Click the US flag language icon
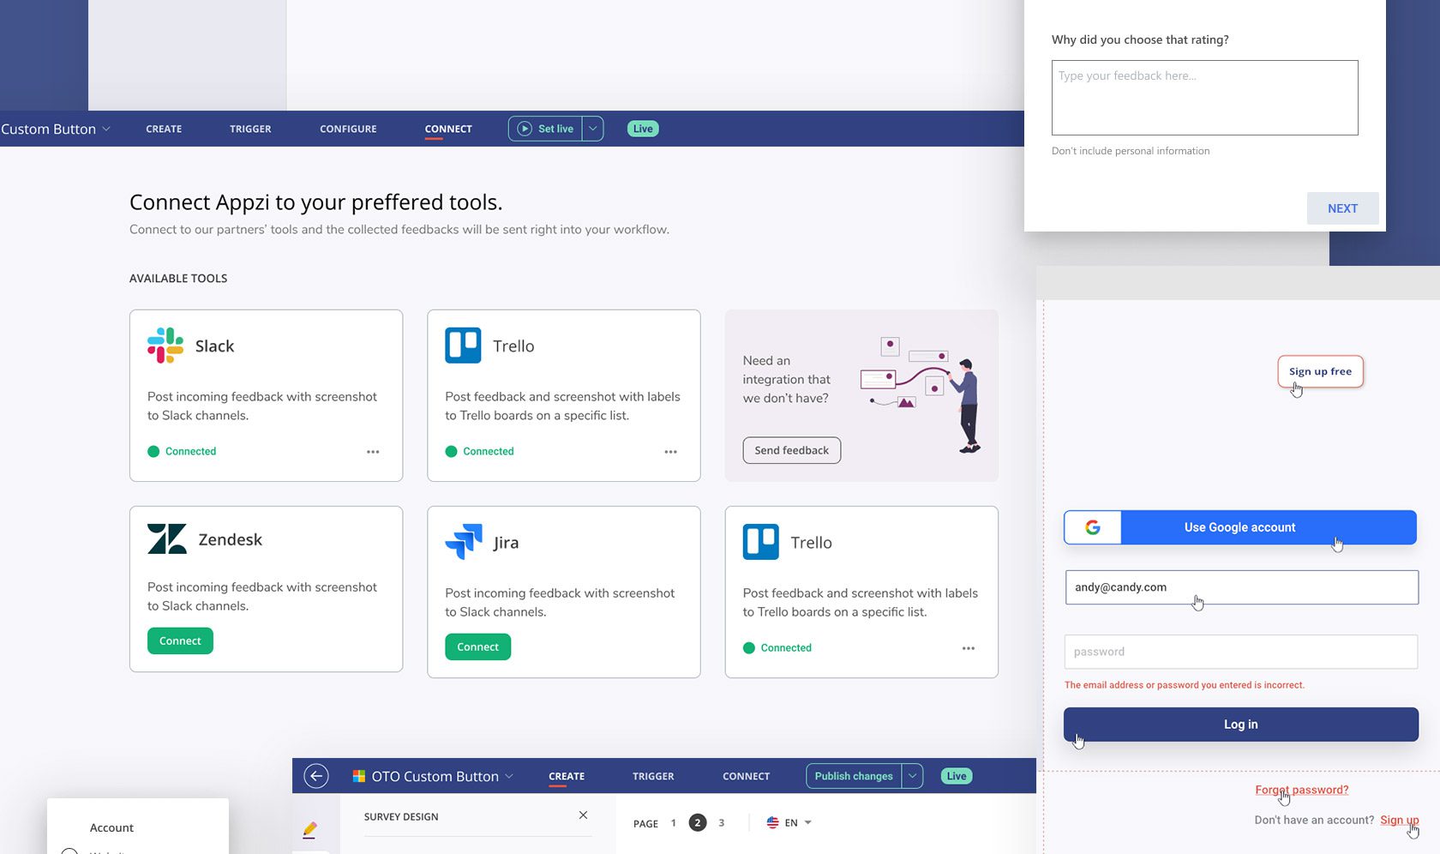The image size is (1440, 854). (772, 822)
